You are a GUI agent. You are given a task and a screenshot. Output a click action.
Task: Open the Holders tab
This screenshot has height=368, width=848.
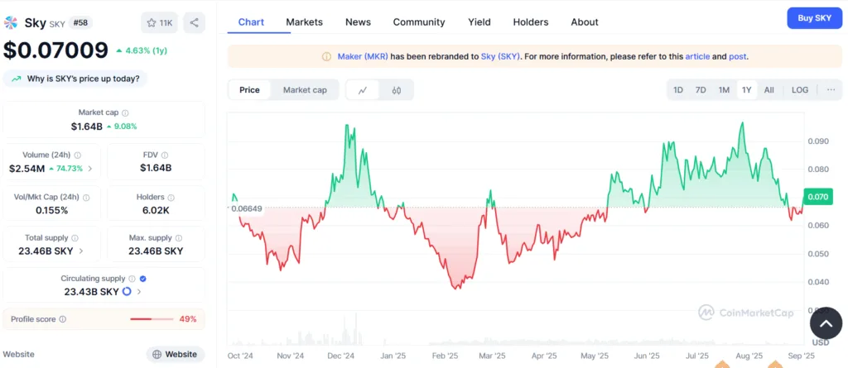pyautogui.click(x=531, y=22)
